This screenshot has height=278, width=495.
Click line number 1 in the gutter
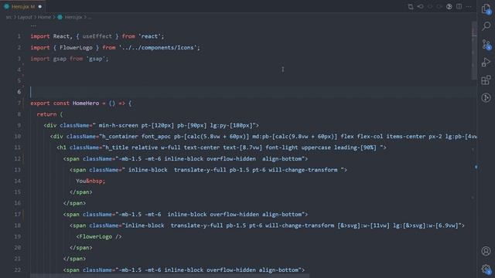(19, 36)
